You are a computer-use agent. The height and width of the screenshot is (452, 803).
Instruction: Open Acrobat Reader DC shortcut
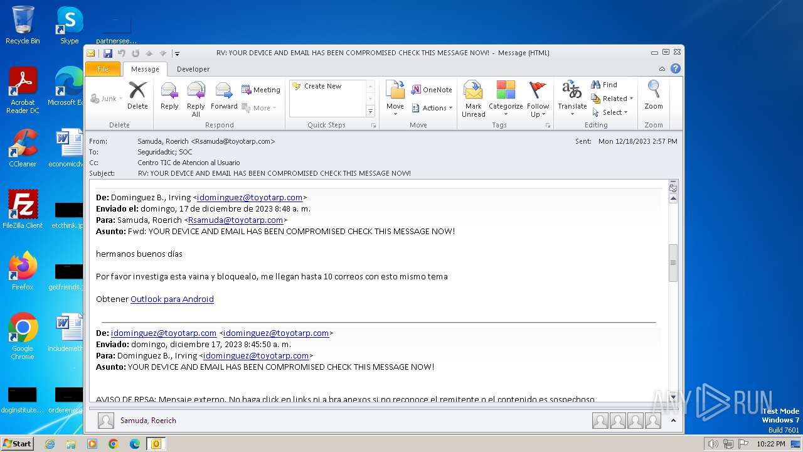(23, 91)
